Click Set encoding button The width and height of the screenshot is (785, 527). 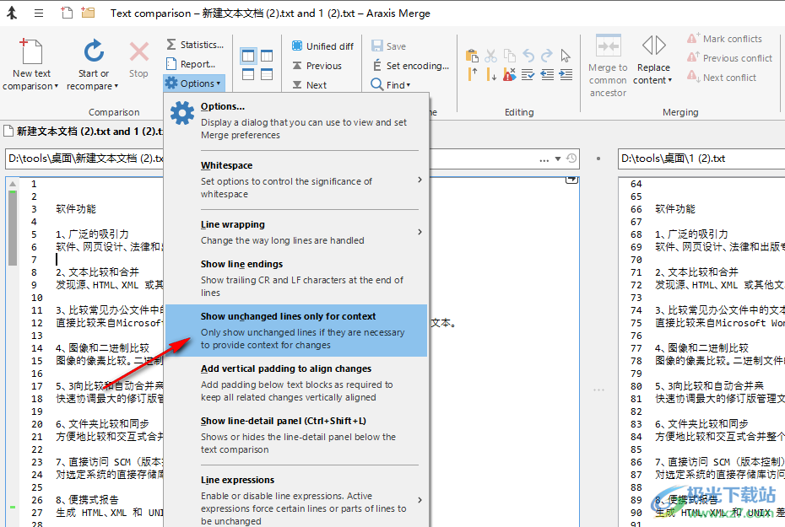tap(410, 66)
